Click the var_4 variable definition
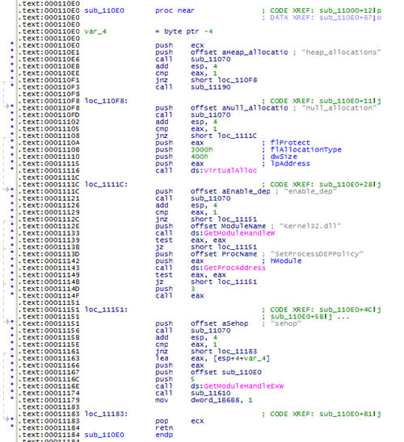404x442 pixels. [x=95, y=31]
